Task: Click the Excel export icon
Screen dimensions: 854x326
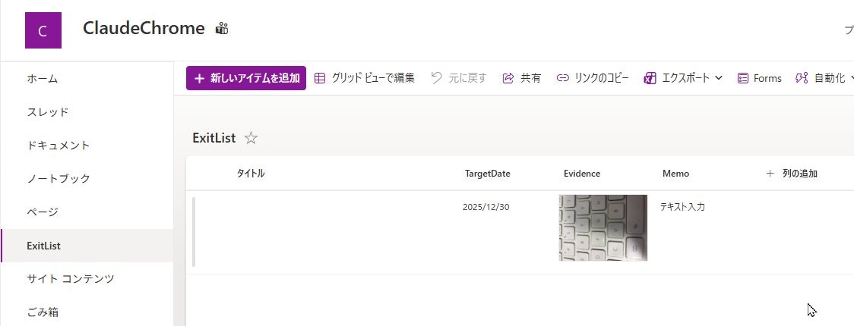Action: [650, 78]
